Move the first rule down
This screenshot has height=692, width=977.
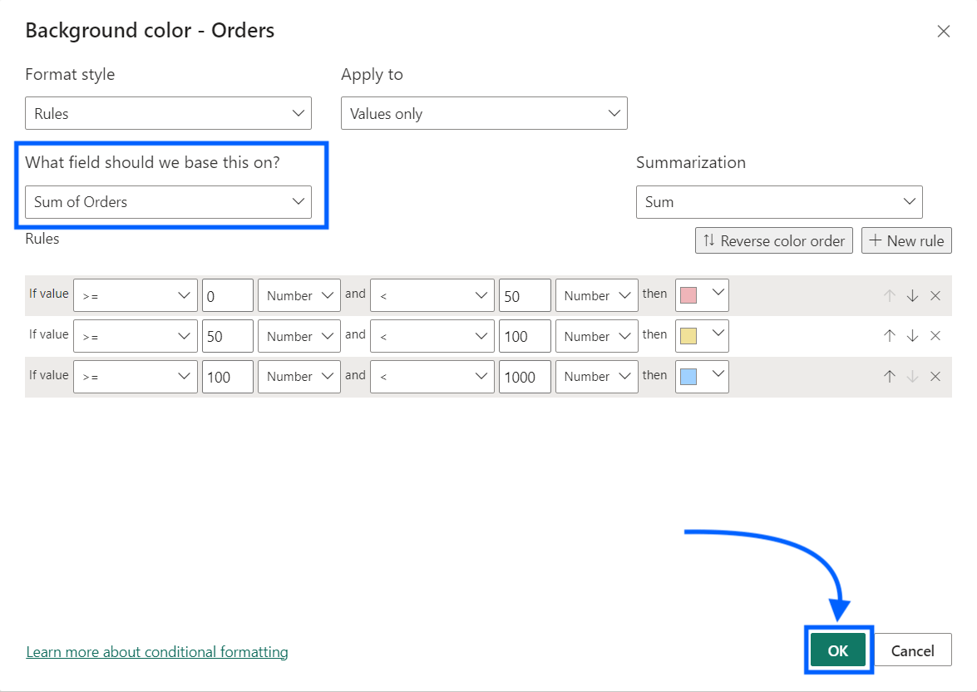[x=911, y=295]
